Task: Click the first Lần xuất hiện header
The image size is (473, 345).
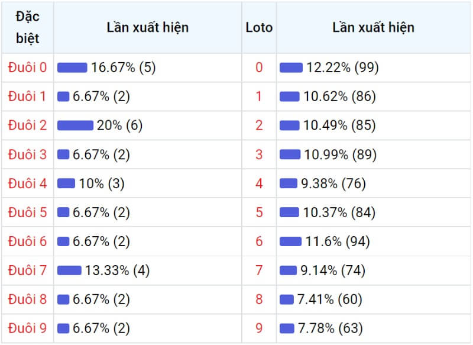Action: click(148, 27)
